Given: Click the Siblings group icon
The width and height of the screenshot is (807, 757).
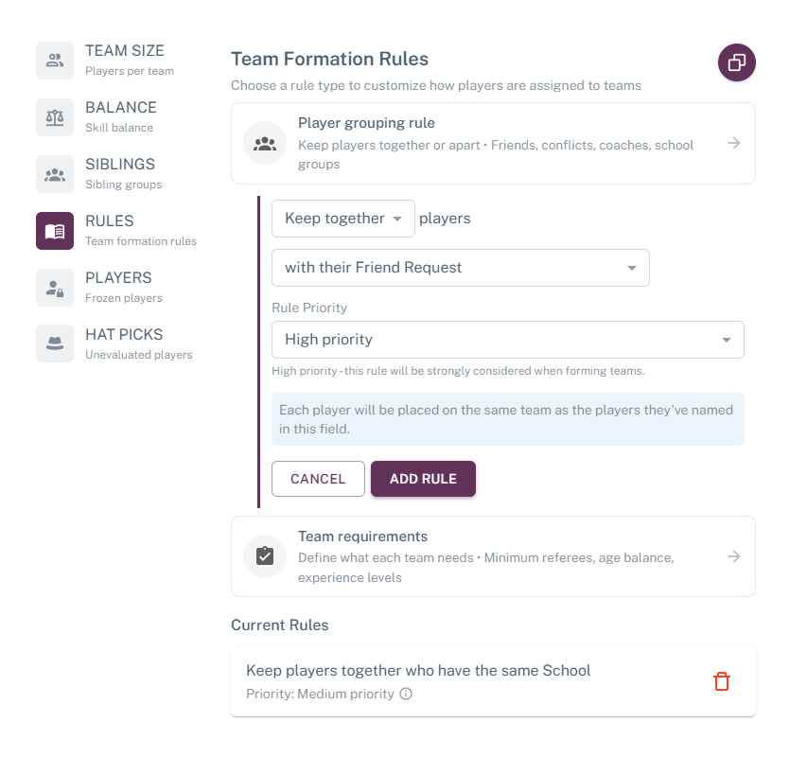Looking at the screenshot, I should pos(55,174).
